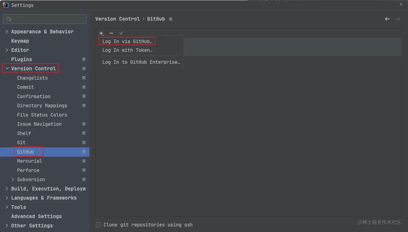Viewport: 408px width, 232px height.
Task: Expand the Tools section
Action: 7,207
